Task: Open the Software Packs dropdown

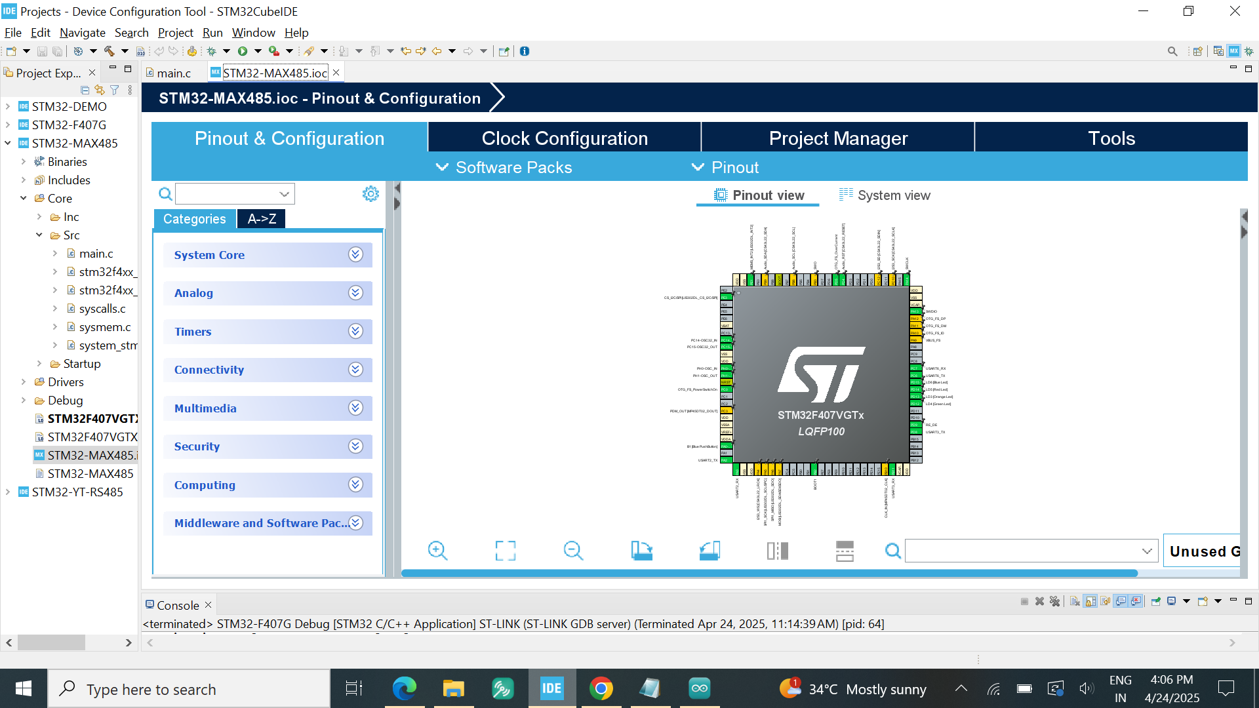Action: pyautogui.click(x=504, y=167)
